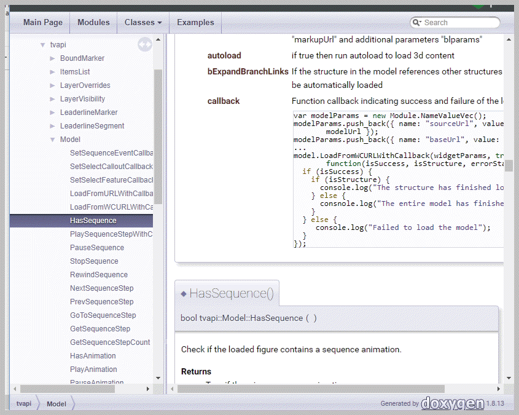This screenshot has height=415, width=519.
Task: Click the nav tree scroll-down arrow
Action: tap(158, 378)
